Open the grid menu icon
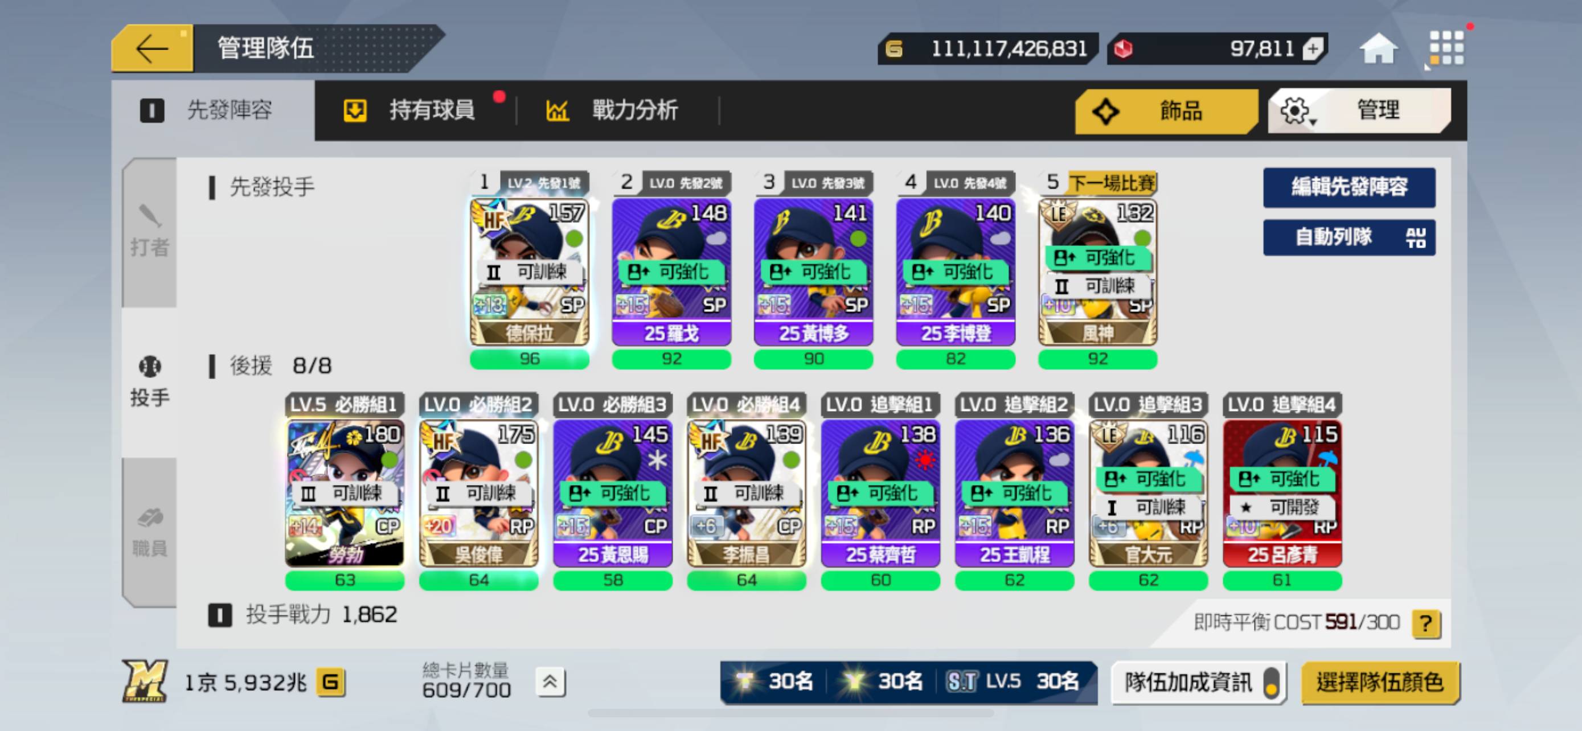Image resolution: width=1582 pixels, height=731 pixels. click(1446, 48)
